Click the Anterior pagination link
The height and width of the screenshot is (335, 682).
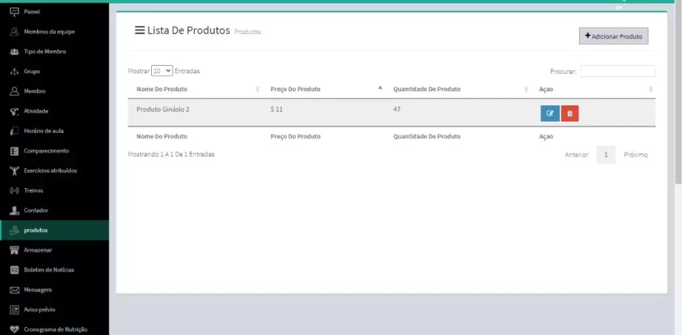(x=577, y=155)
